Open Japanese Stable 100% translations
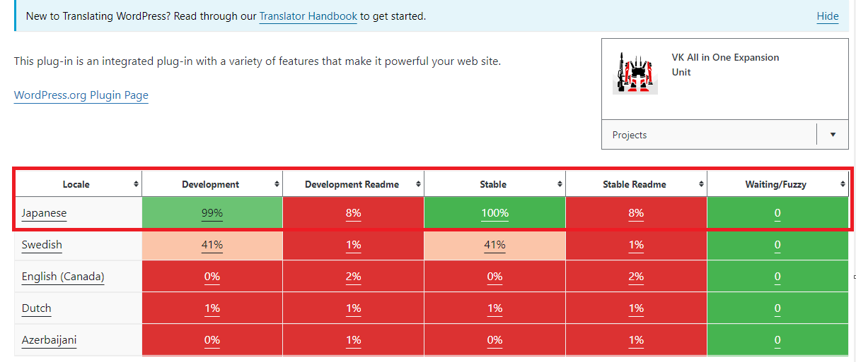The image size is (856, 362). tap(494, 212)
